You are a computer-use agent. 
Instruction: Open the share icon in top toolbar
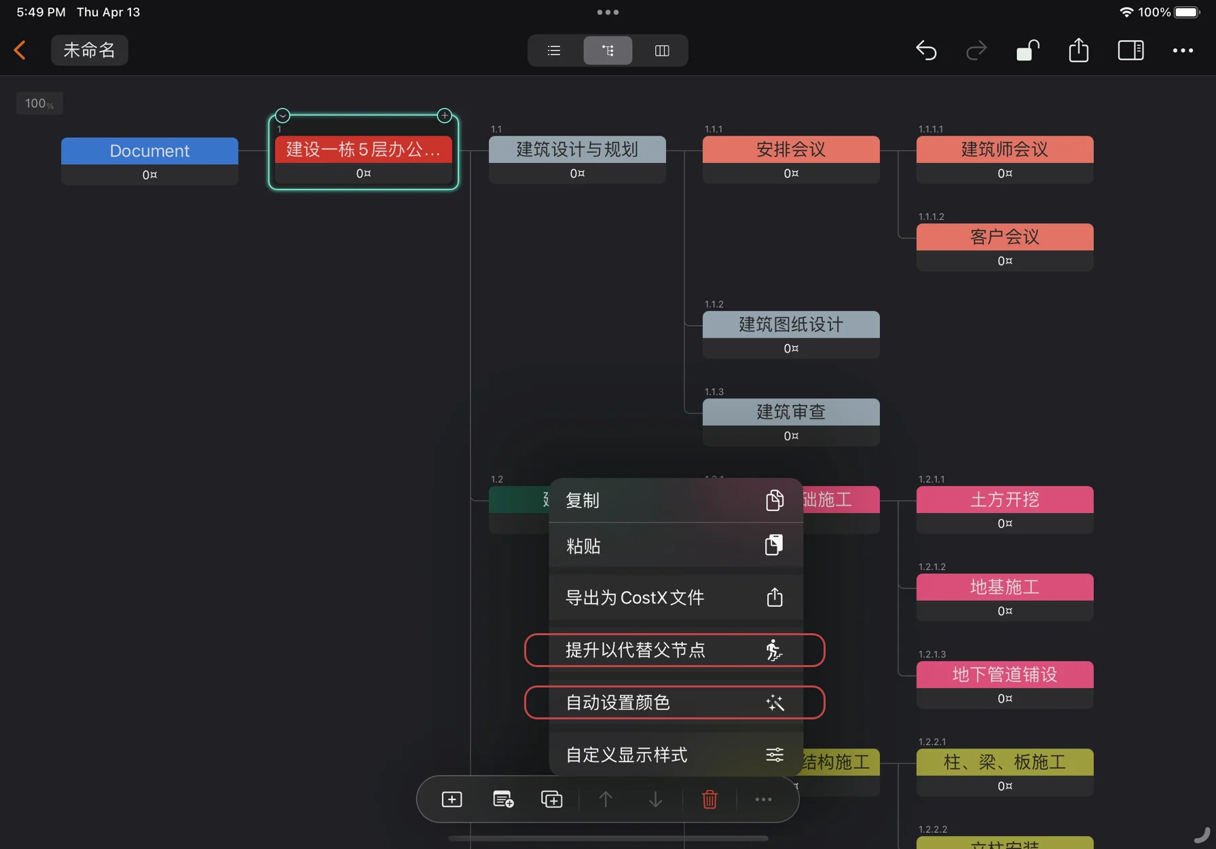[x=1078, y=50]
